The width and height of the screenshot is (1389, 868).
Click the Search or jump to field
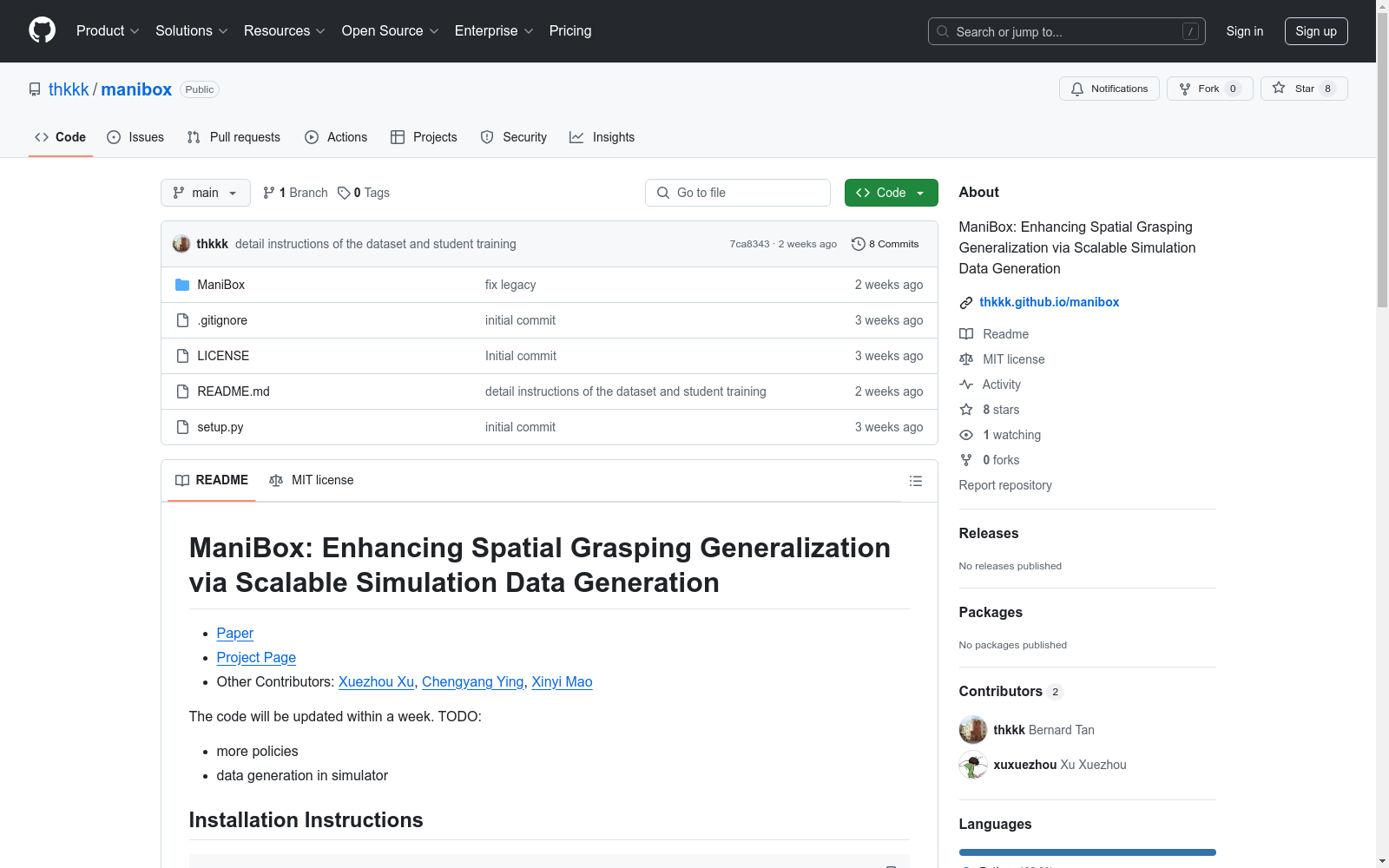(1067, 31)
